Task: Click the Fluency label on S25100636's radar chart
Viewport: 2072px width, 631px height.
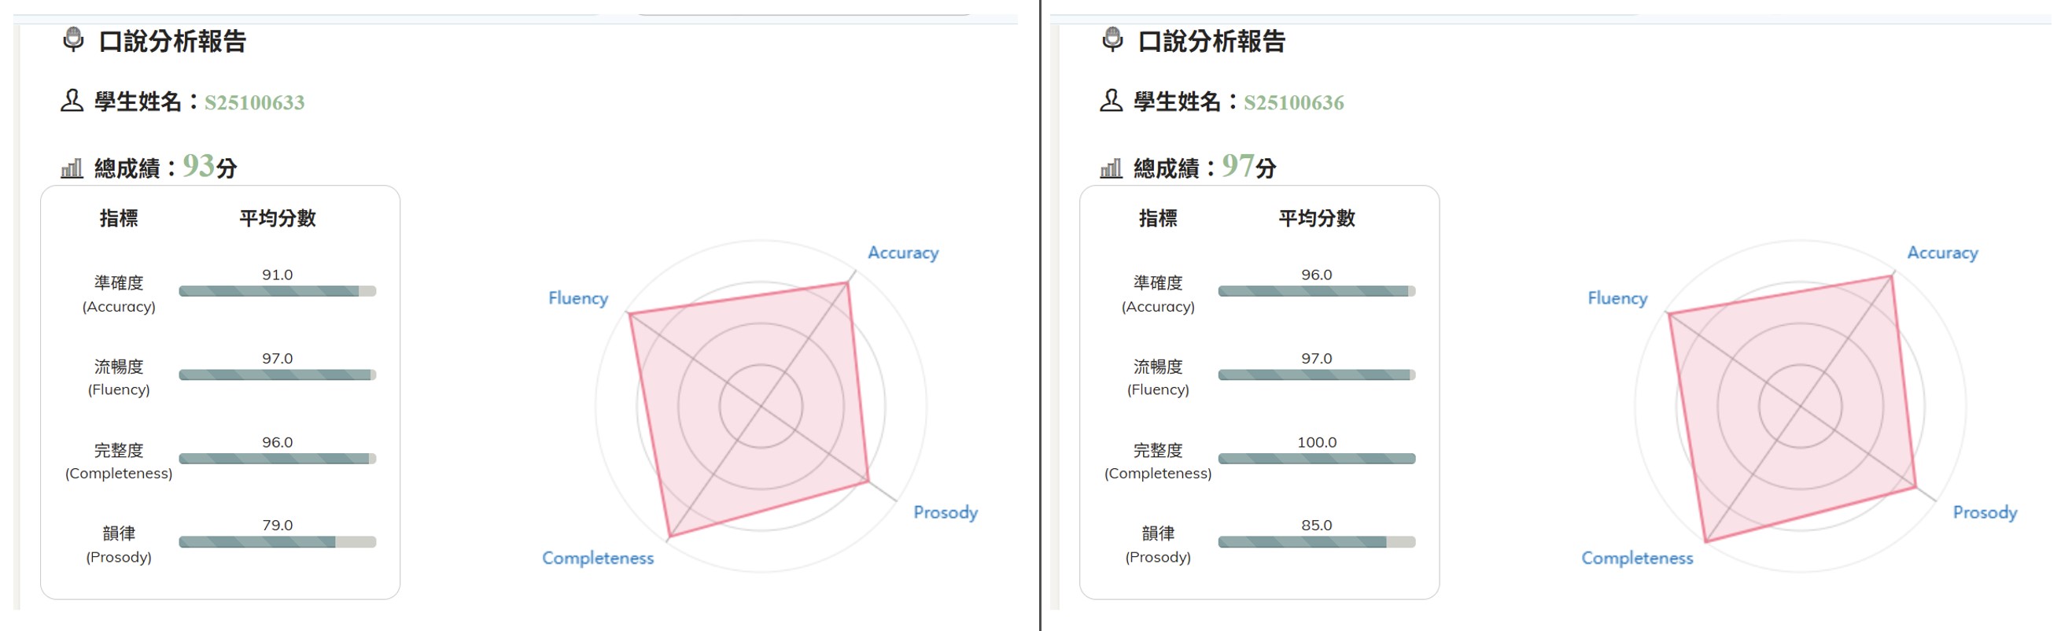Action: (1617, 297)
